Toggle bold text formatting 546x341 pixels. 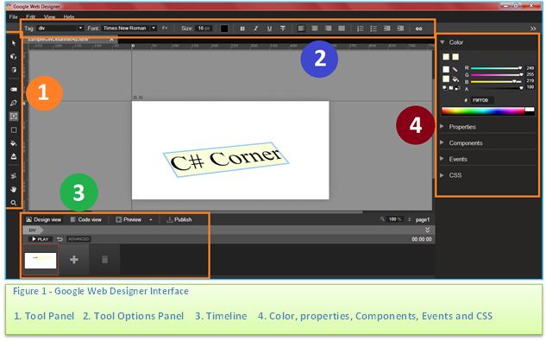pos(242,28)
